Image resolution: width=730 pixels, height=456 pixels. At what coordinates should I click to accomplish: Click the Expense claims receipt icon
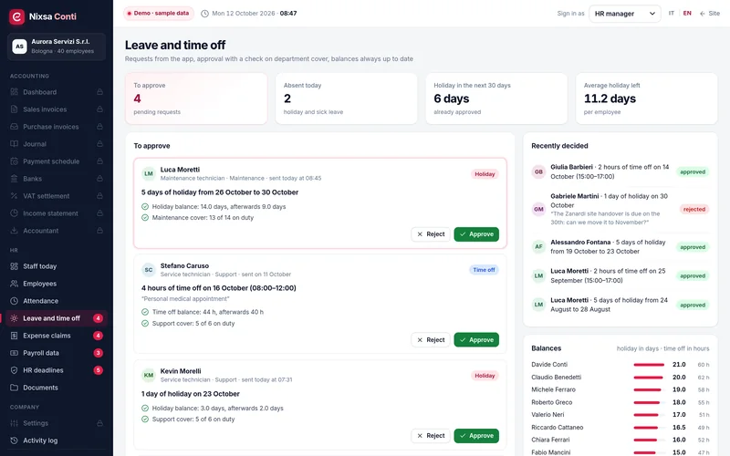click(x=14, y=336)
